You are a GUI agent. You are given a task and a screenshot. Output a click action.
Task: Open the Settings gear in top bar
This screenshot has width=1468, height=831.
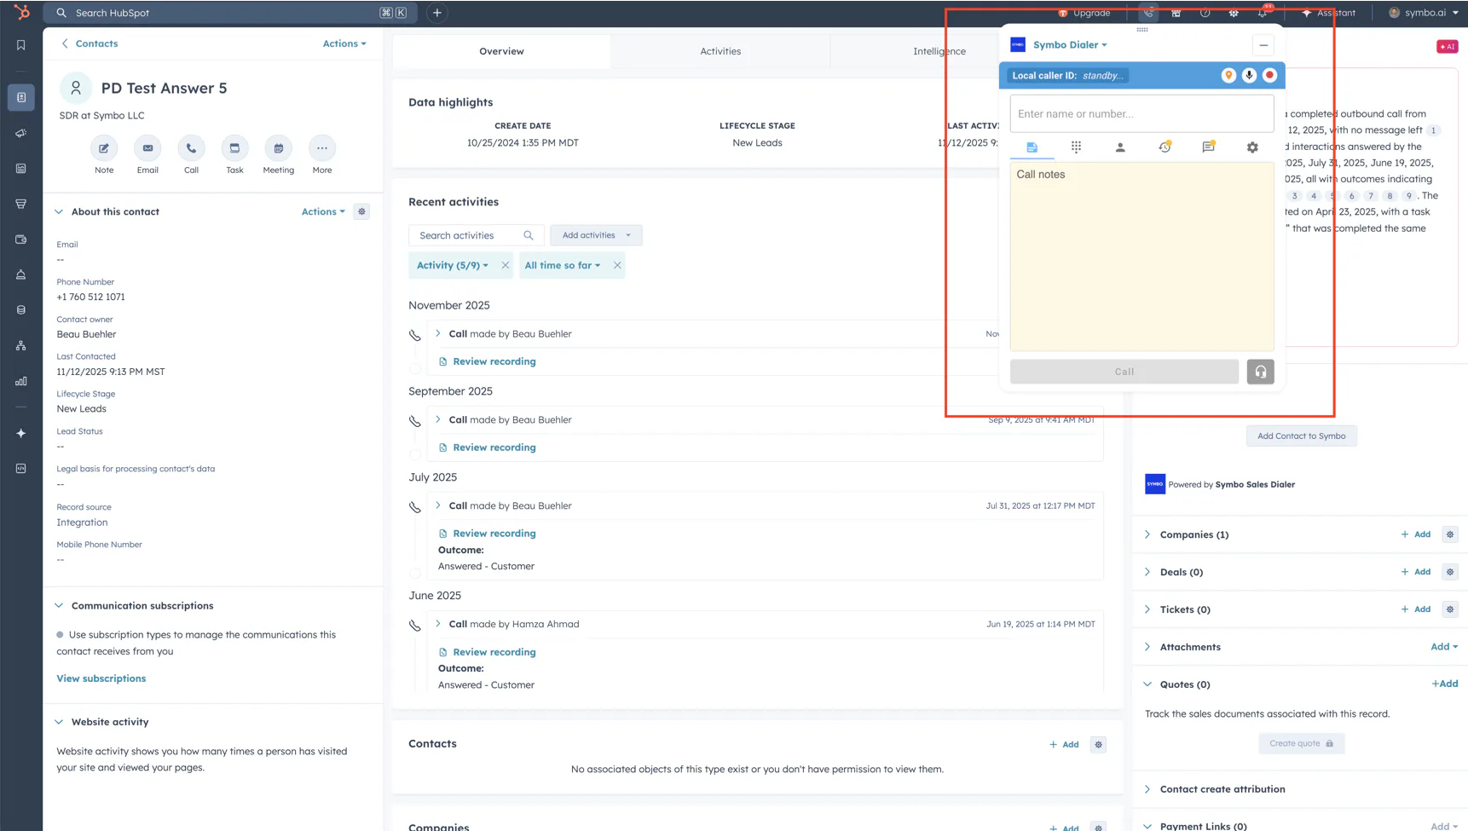1234,13
